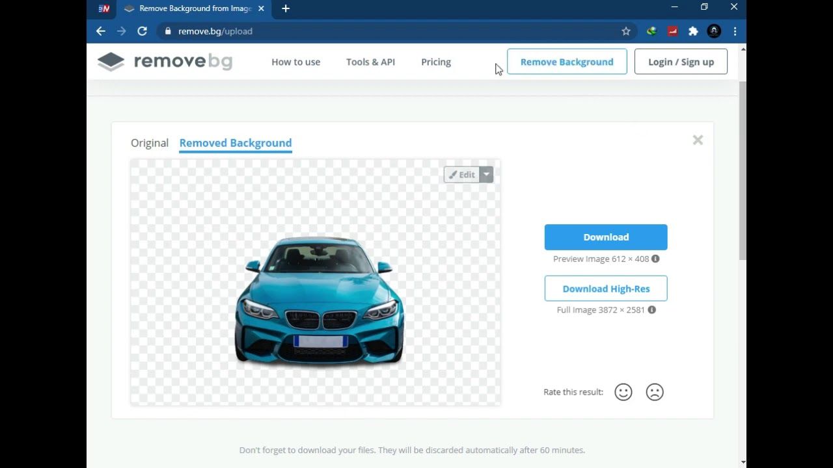This screenshot has height=468, width=833.
Task: Dismiss the result card via the X icon
Action: [698, 140]
